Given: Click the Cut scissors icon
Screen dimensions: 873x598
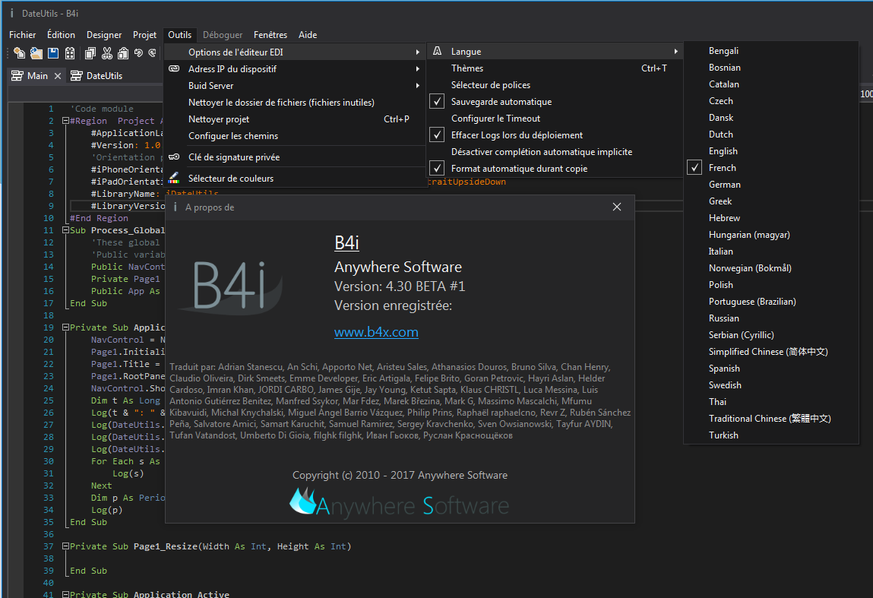Looking at the screenshot, I should [107, 53].
